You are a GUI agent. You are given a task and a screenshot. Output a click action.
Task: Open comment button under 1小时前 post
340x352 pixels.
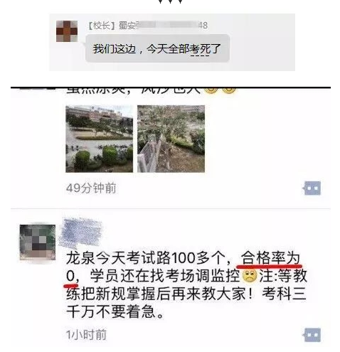click(312, 335)
